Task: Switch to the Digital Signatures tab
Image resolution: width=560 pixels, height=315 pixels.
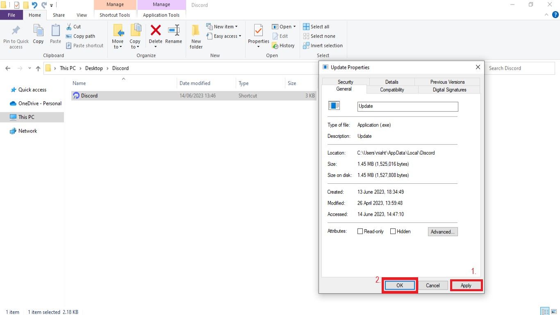Action: pyautogui.click(x=449, y=89)
